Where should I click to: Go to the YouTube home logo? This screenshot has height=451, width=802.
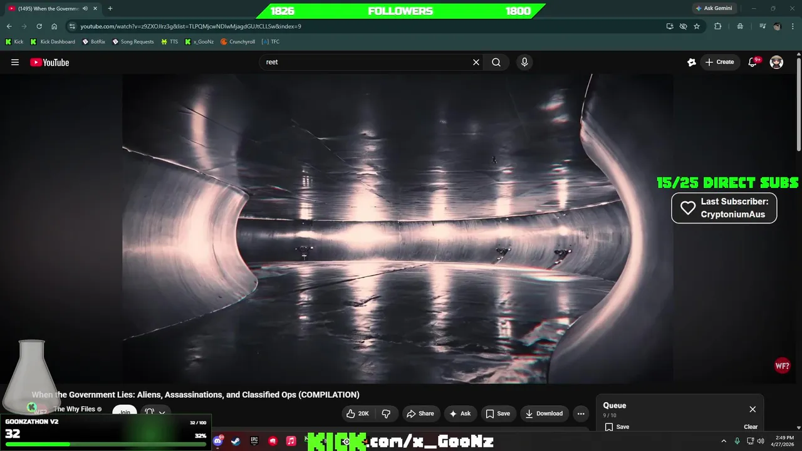tap(49, 62)
